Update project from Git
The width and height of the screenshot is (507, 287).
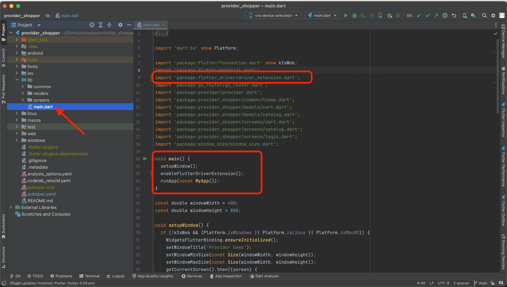tap(419, 15)
